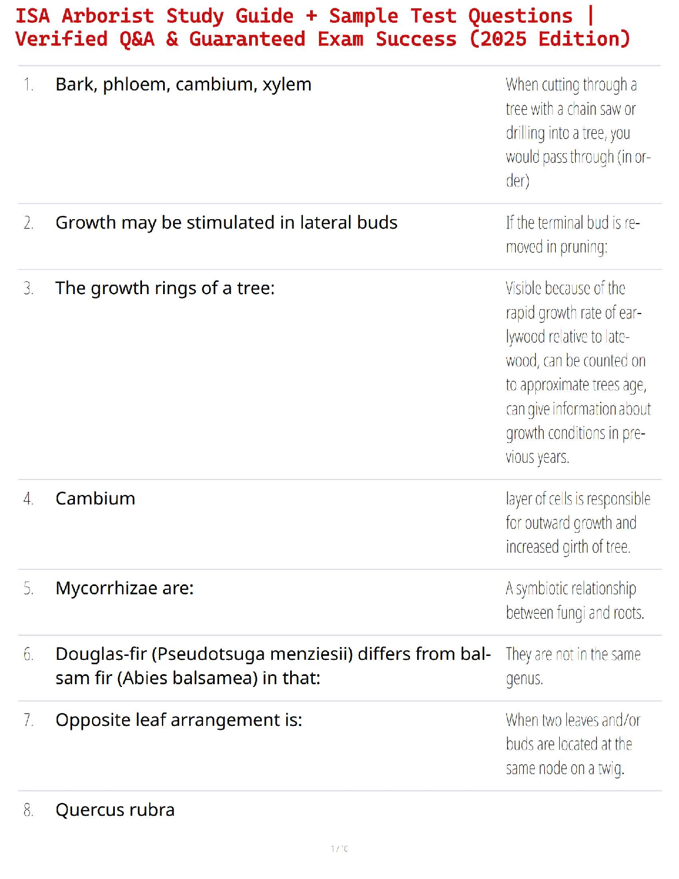Click item number 5 in the list
679x879 pixels.
click(x=29, y=589)
